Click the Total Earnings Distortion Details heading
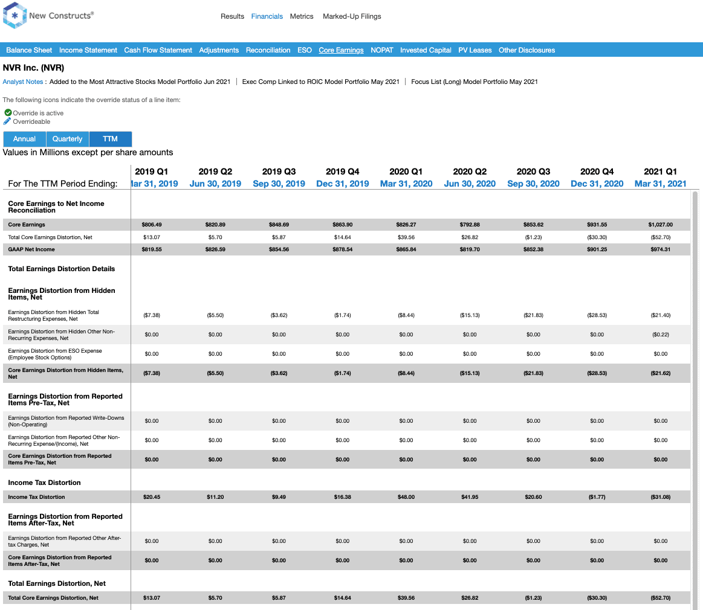 pos(62,269)
